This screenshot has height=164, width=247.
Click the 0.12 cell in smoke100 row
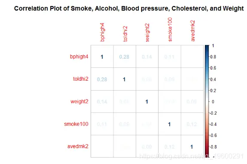pos(192,125)
